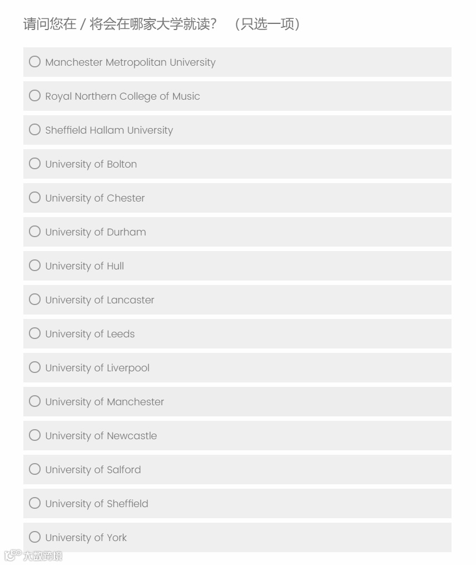Screen dimensions: 476x565
Task: Pick University of Lancaster radio button
Action: [35, 299]
